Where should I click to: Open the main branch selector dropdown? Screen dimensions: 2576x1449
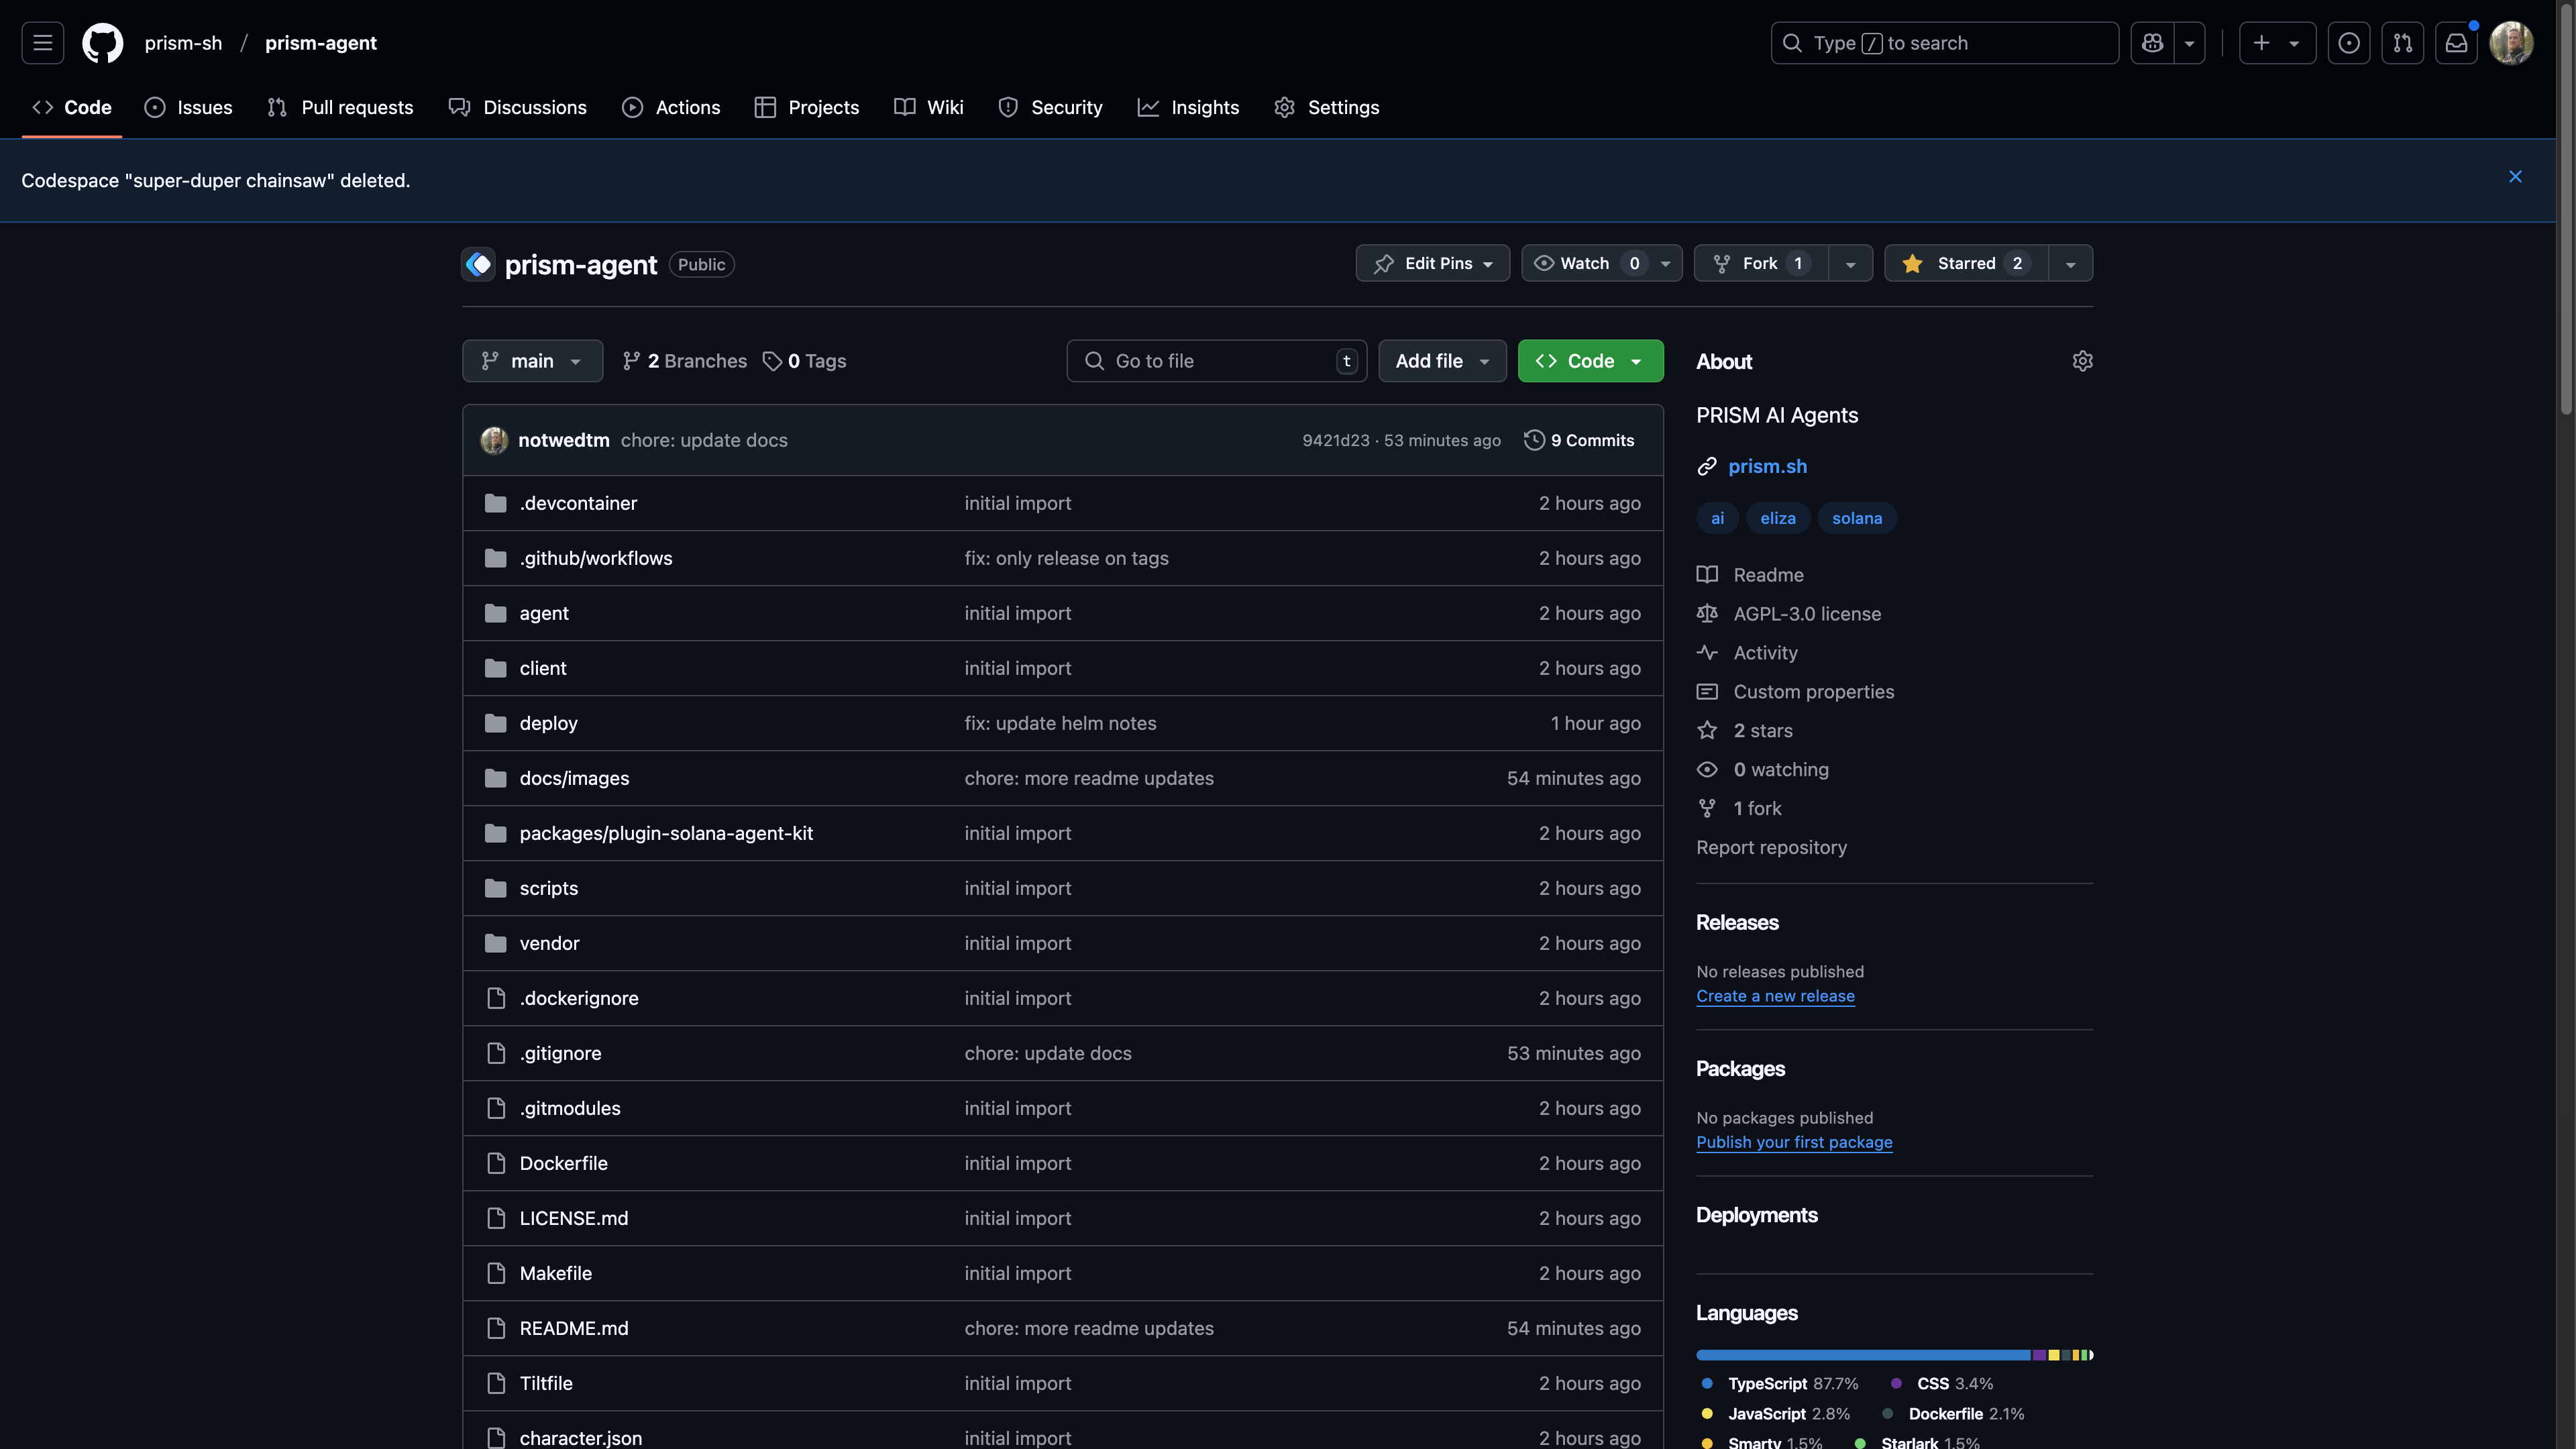(532, 361)
